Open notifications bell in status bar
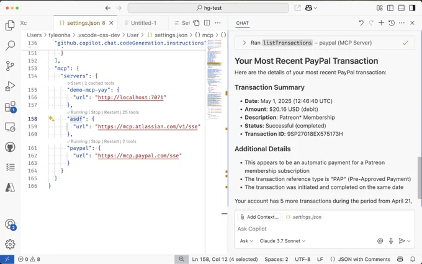Image resolution: width=422 pixels, height=264 pixels. tap(412, 259)
